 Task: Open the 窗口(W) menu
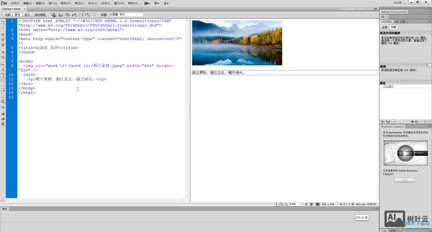pos(119,3)
